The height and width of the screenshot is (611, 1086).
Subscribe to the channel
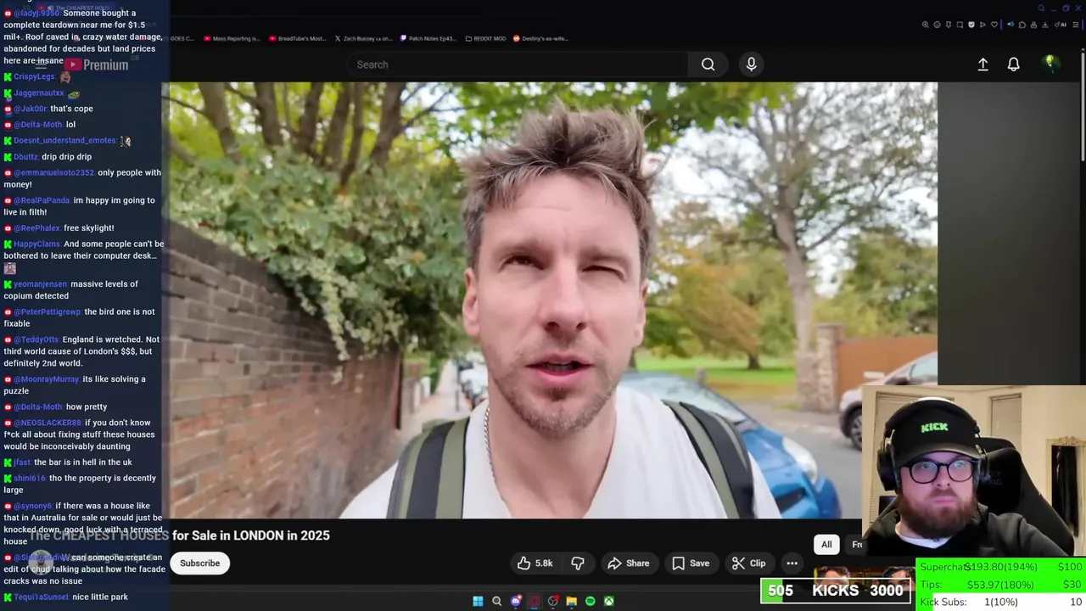(x=199, y=563)
